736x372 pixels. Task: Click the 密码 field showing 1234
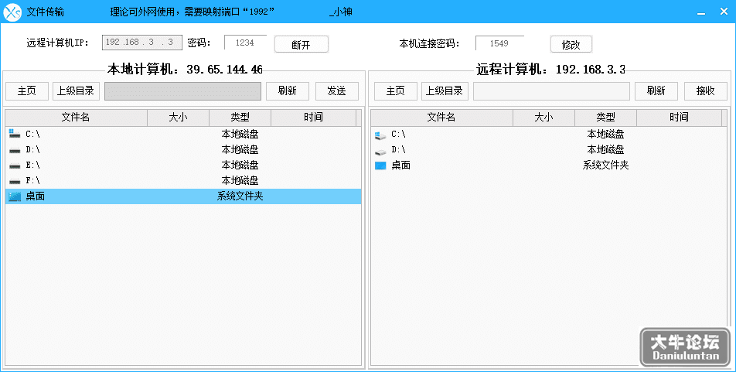coord(245,43)
